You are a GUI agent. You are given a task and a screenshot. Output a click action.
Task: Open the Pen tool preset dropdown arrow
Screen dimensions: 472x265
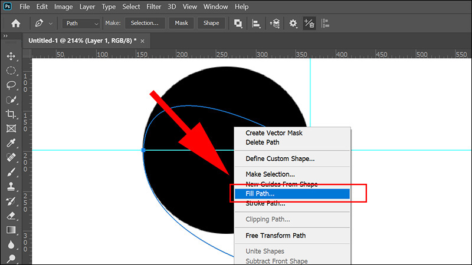[x=51, y=24]
